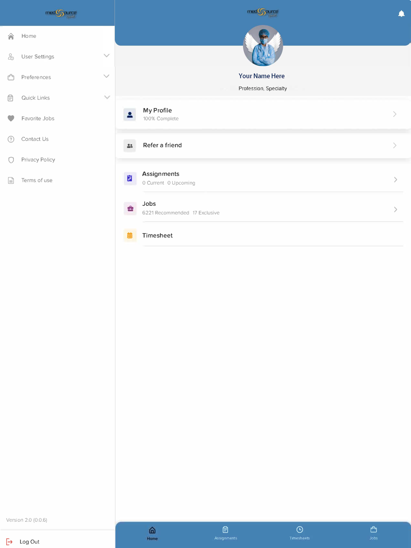Click the '6221 Recommended' jobs count

pyautogui.click(x=166, y=213)
